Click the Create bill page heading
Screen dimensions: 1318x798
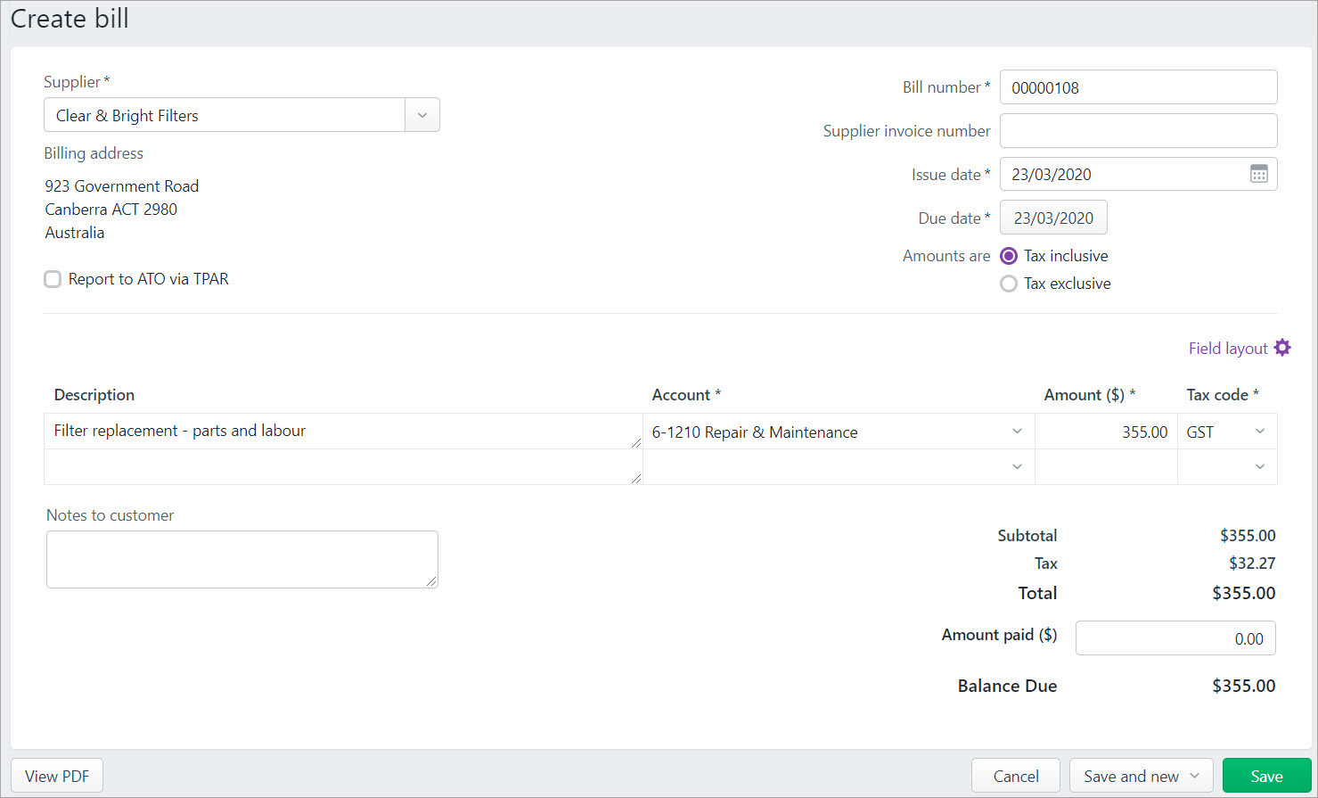[70, 19]
